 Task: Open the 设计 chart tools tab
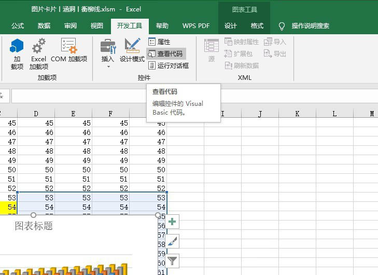pos(230,26)
